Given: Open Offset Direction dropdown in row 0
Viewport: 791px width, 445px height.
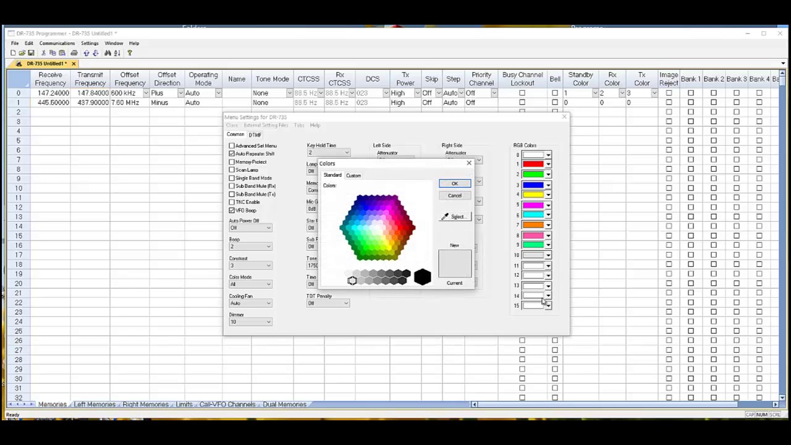Looking at the screenshot, I should pos(180,93).
